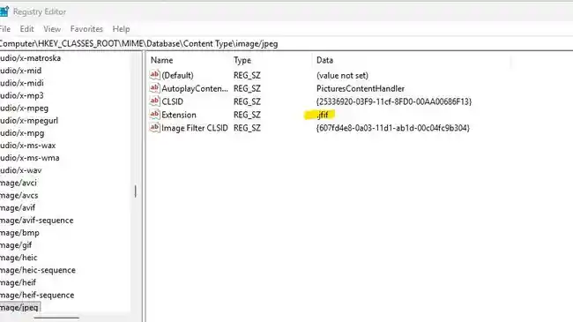Select the image/heic key
Screen dimensions: 573x322
tap(19, 258)
